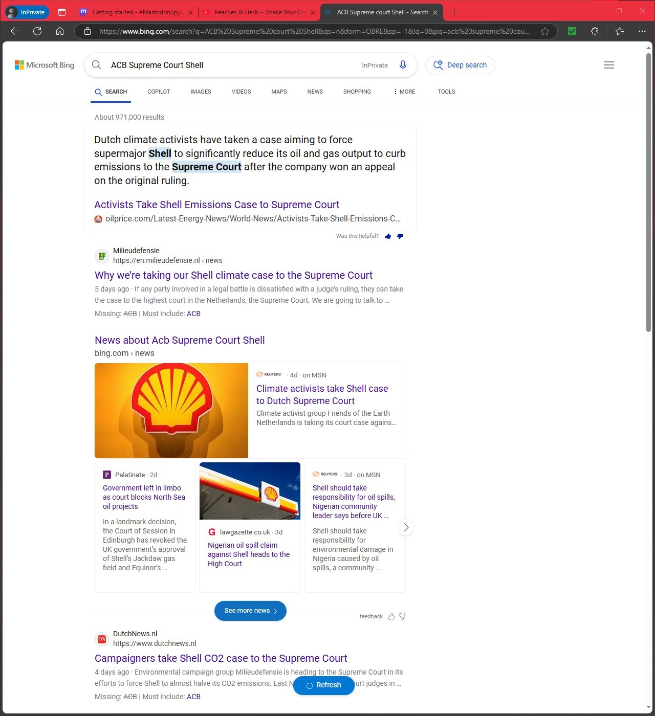Click the Shell gas station thumbnail

coord(250,491)
